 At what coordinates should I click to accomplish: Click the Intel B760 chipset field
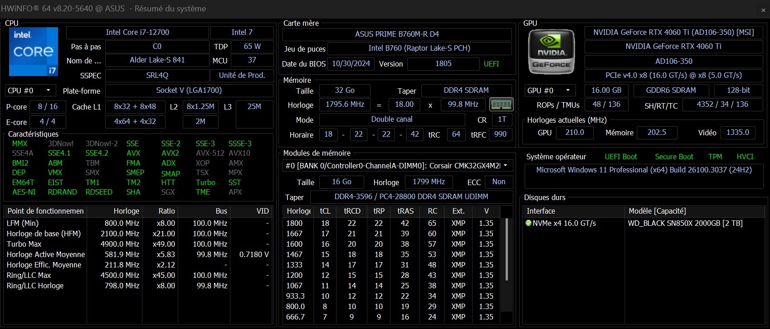pyautogui.click(x=419, y=48)
